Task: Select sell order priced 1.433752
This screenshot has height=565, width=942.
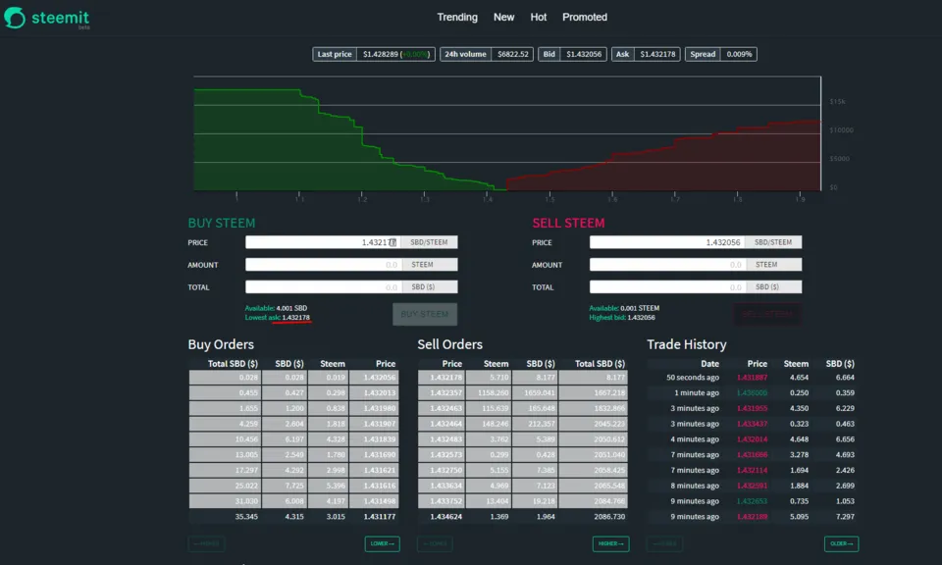Action: pyautogui.click(x=523, y=501)
